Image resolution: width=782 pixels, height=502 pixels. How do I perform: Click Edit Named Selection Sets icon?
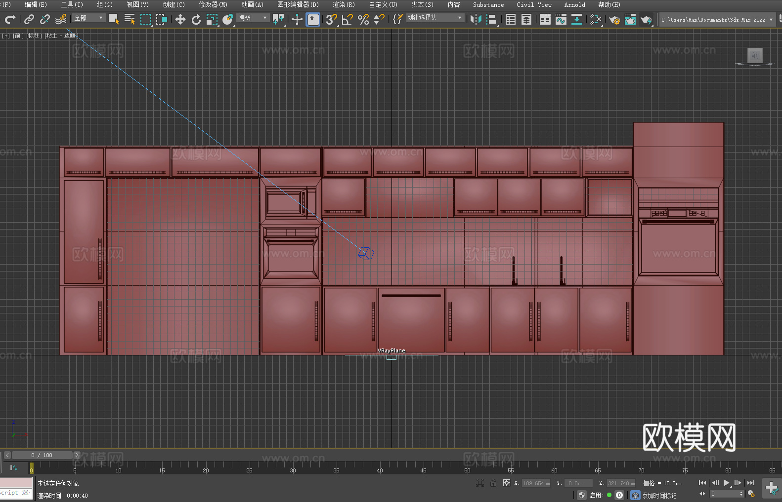(x=398, y=19)
